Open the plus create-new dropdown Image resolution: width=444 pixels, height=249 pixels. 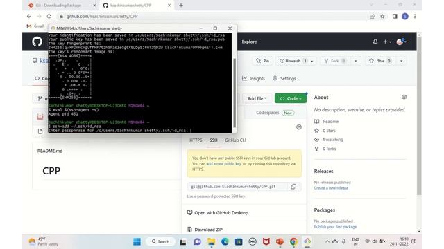(387, 41)
